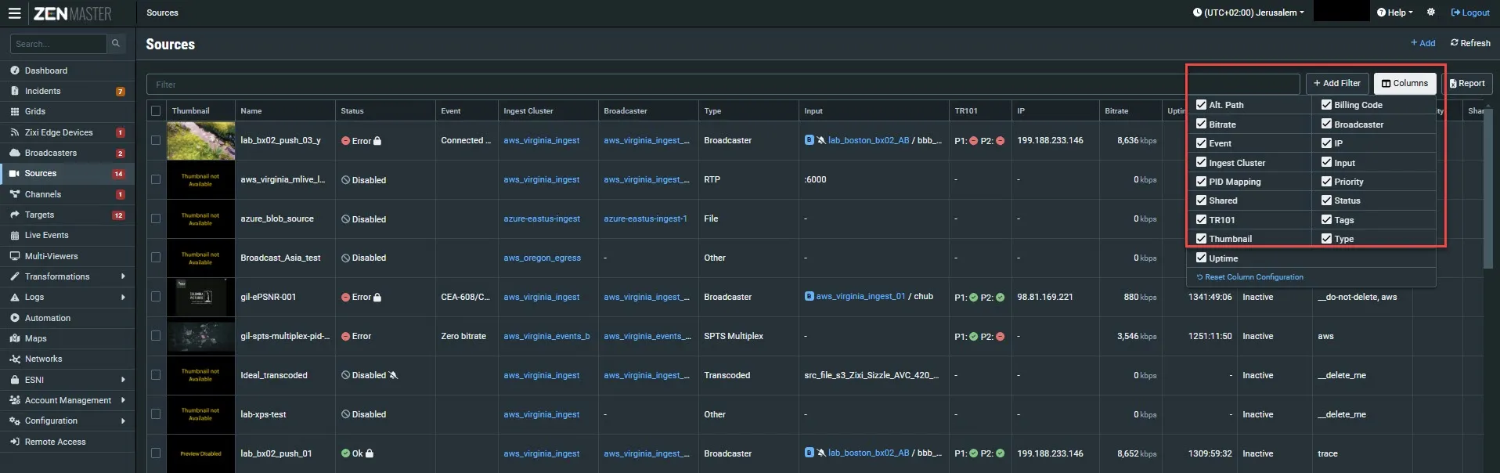
Task: Click the Channels sidebar icon
Action: pos(15,194)
